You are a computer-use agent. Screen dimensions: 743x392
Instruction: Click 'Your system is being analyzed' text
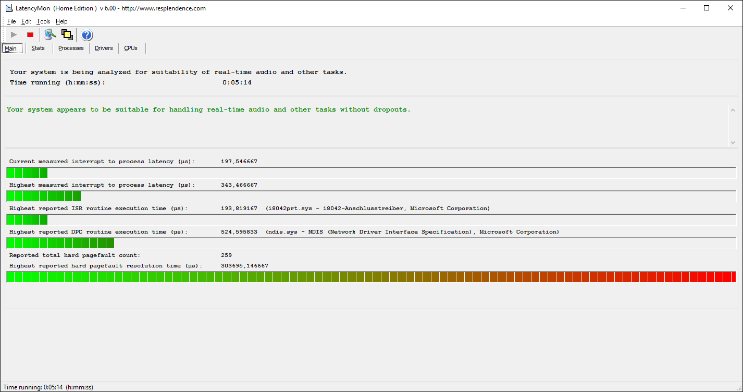pyautogui.click(x=178, y=72)
